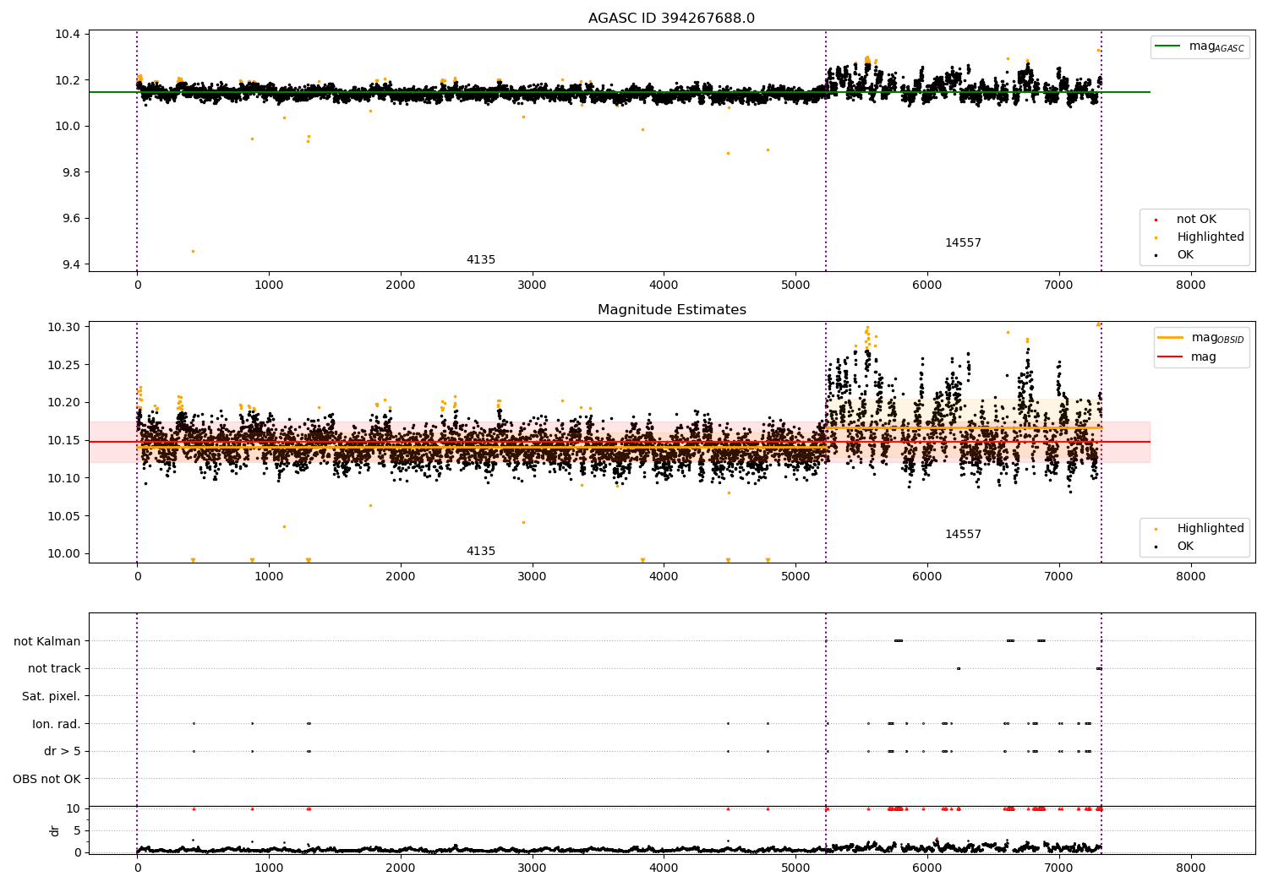Click the 'not track' row label
The width and height of the screenshot is (1268, 887).
point(54,669)
